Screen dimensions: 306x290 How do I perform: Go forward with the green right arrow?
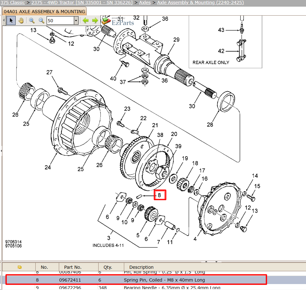point(95,20)
